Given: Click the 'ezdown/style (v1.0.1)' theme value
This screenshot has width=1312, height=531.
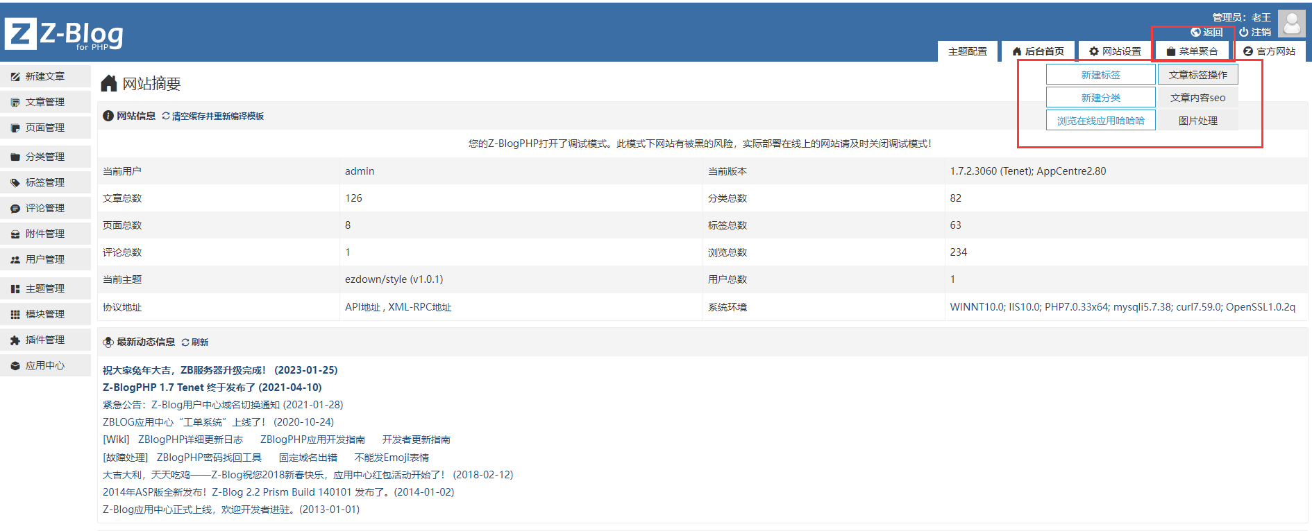Looking at the screenshot, I should tap(394, 279).
